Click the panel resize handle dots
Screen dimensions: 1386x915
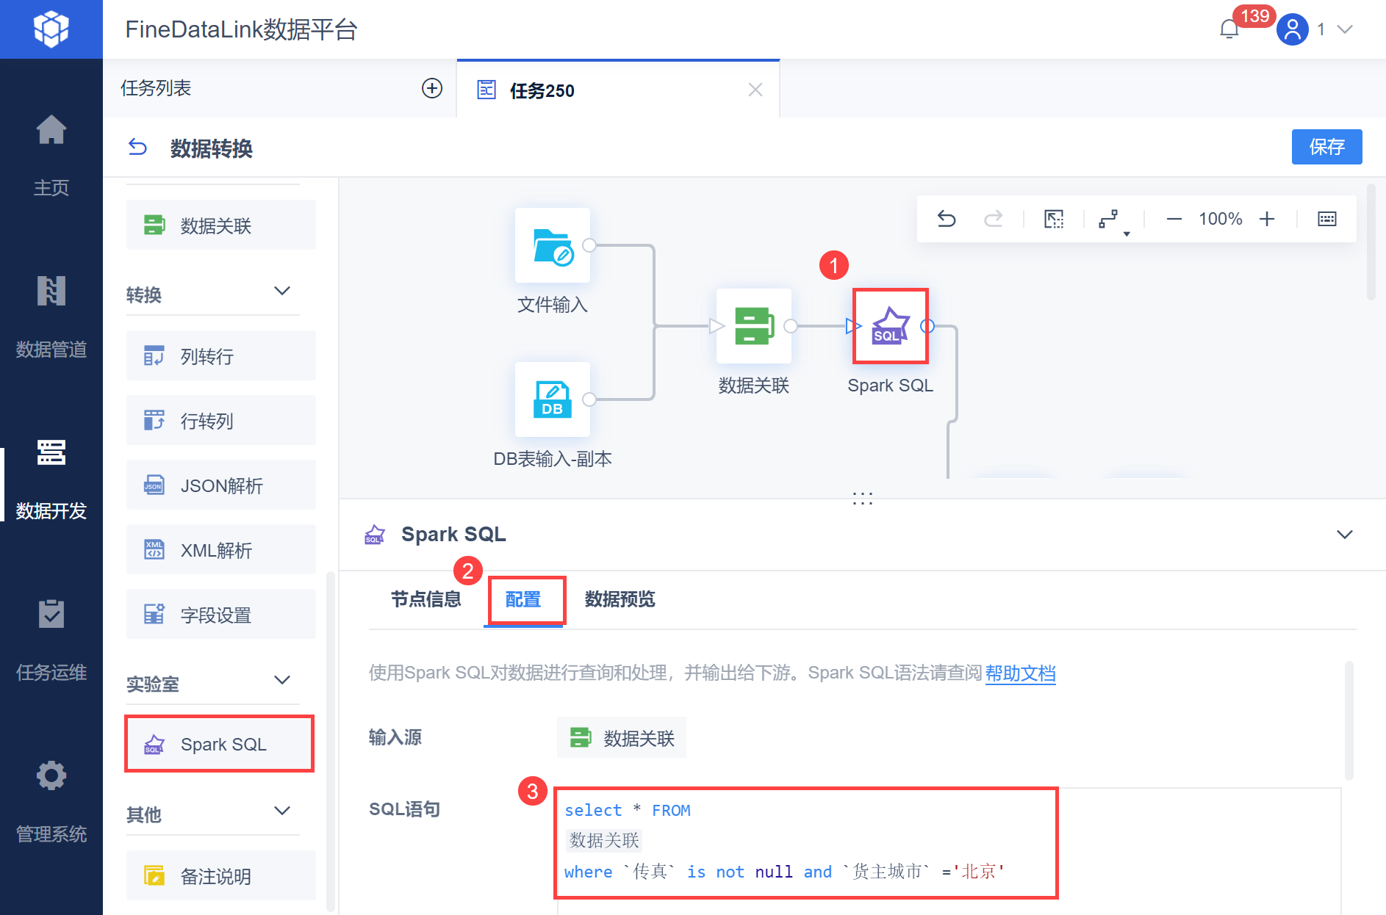[x=863, y=499]
